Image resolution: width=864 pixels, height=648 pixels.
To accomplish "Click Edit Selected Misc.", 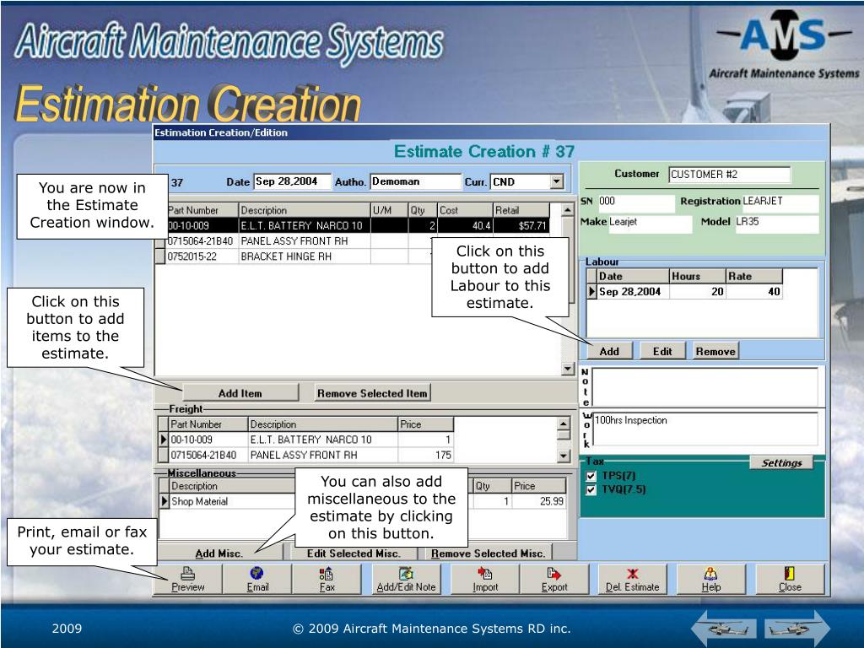I will 354,553.
